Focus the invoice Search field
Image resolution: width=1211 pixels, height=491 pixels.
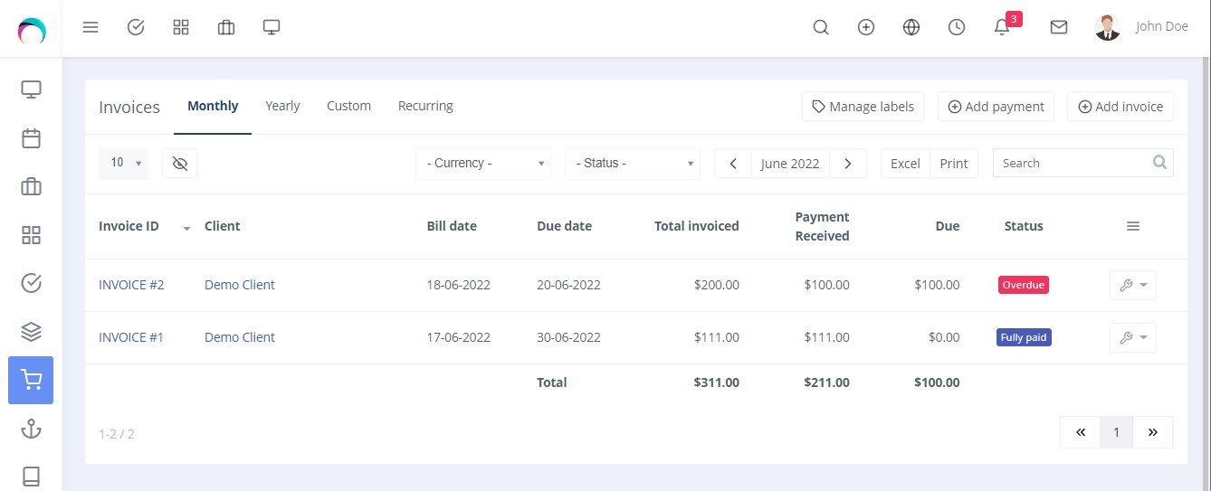1083,163
